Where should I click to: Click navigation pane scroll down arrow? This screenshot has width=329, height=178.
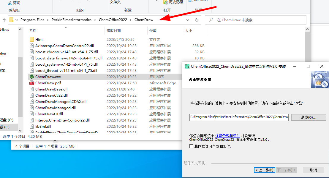[20, 131]
